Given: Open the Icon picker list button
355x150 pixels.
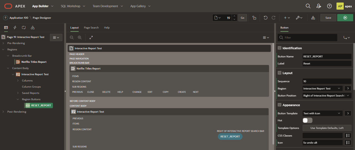Looking at the screenshot, I should (348, 142).
